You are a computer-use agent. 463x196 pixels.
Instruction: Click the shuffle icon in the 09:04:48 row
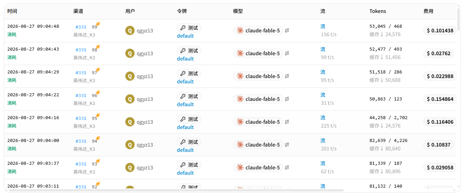click(287, 30)
